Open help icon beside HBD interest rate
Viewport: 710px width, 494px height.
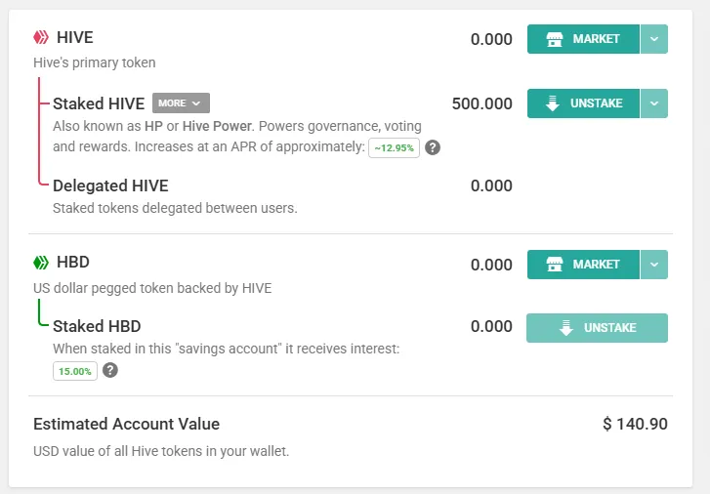110,370
